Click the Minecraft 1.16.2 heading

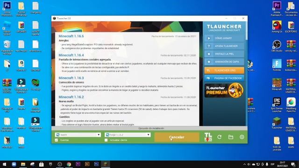pos(71,97)
